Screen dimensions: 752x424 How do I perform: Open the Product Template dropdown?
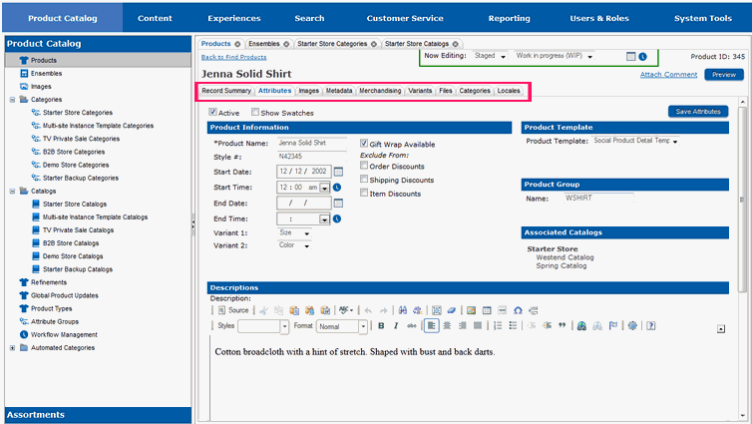click(x=675, y=142)
